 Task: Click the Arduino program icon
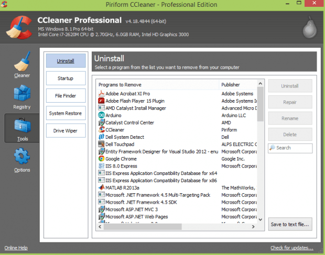pos(101,115)
